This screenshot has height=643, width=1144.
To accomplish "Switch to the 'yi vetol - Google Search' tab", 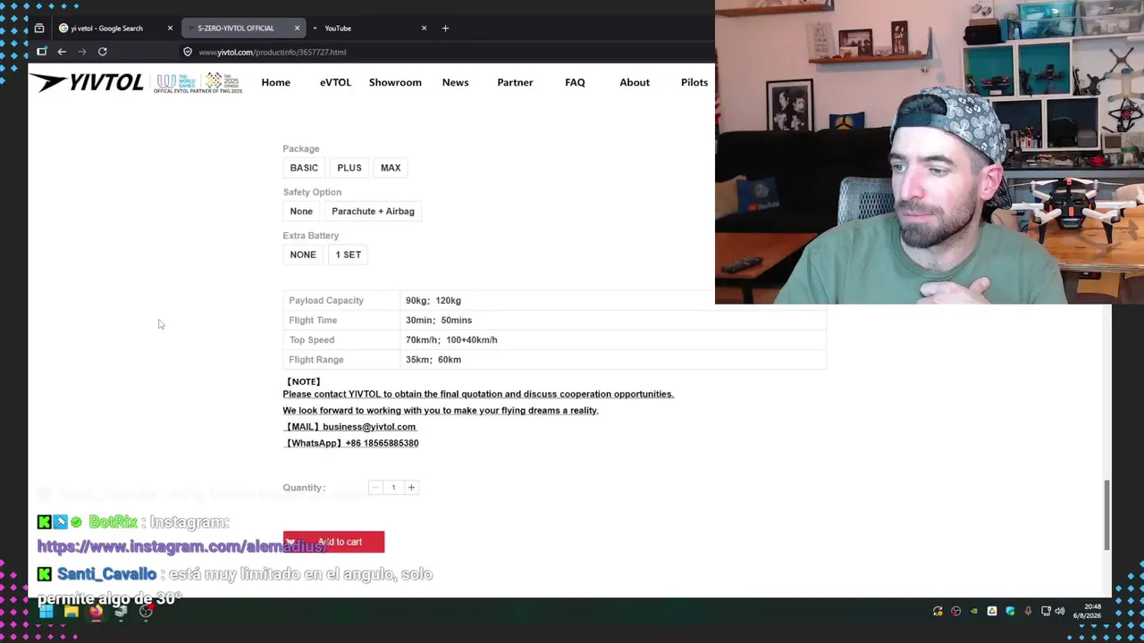I will [x=107, y=28].
